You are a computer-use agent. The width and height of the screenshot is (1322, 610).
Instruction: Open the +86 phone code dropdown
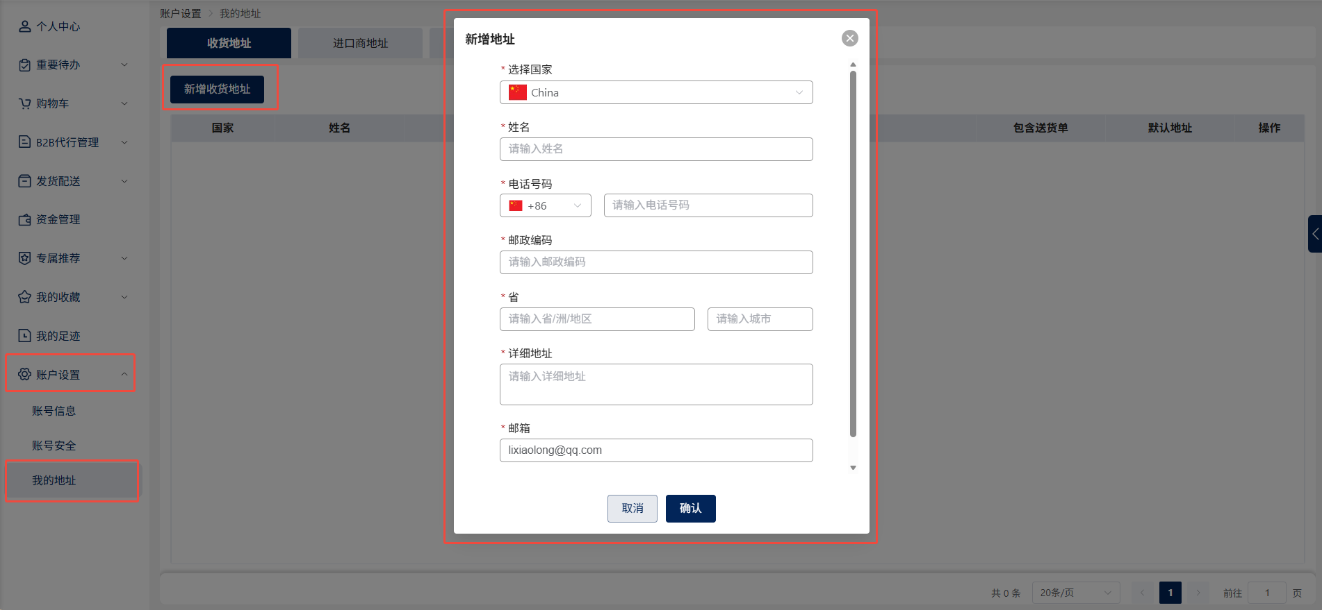pyautogui.click(x=546, y=205)
